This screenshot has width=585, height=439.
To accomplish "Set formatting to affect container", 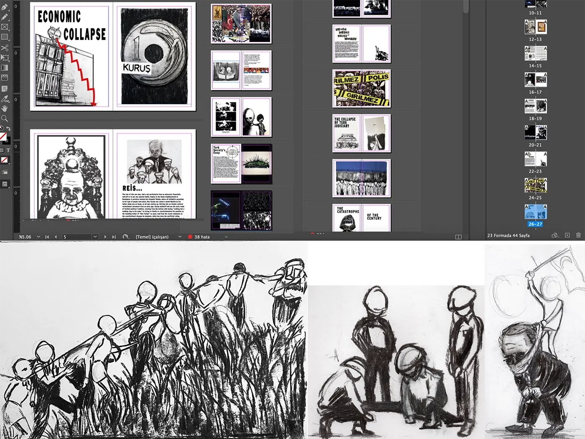I will [x=2, y=150].
